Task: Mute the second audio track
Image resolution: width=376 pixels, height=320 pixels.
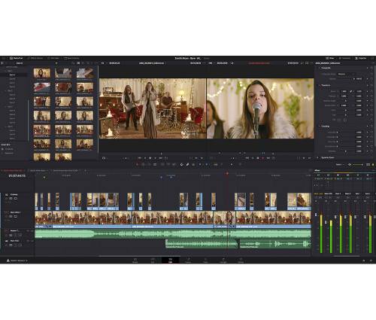Action: pos(20,245)
